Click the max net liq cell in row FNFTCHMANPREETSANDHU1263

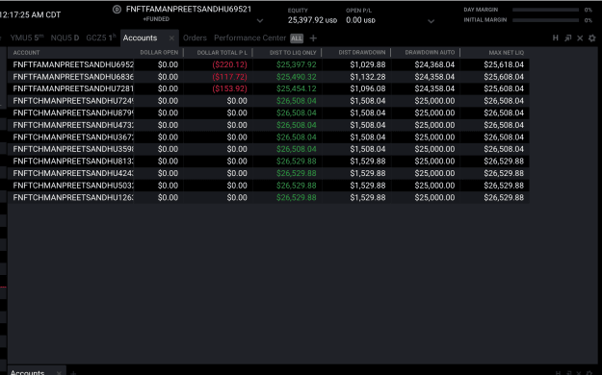click(504, 197)
